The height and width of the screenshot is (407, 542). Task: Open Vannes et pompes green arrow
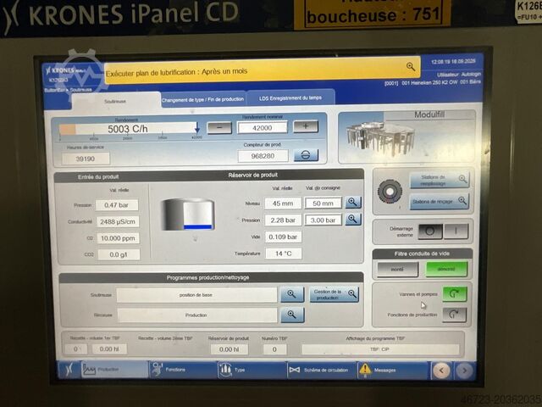(x=455, y=293)
